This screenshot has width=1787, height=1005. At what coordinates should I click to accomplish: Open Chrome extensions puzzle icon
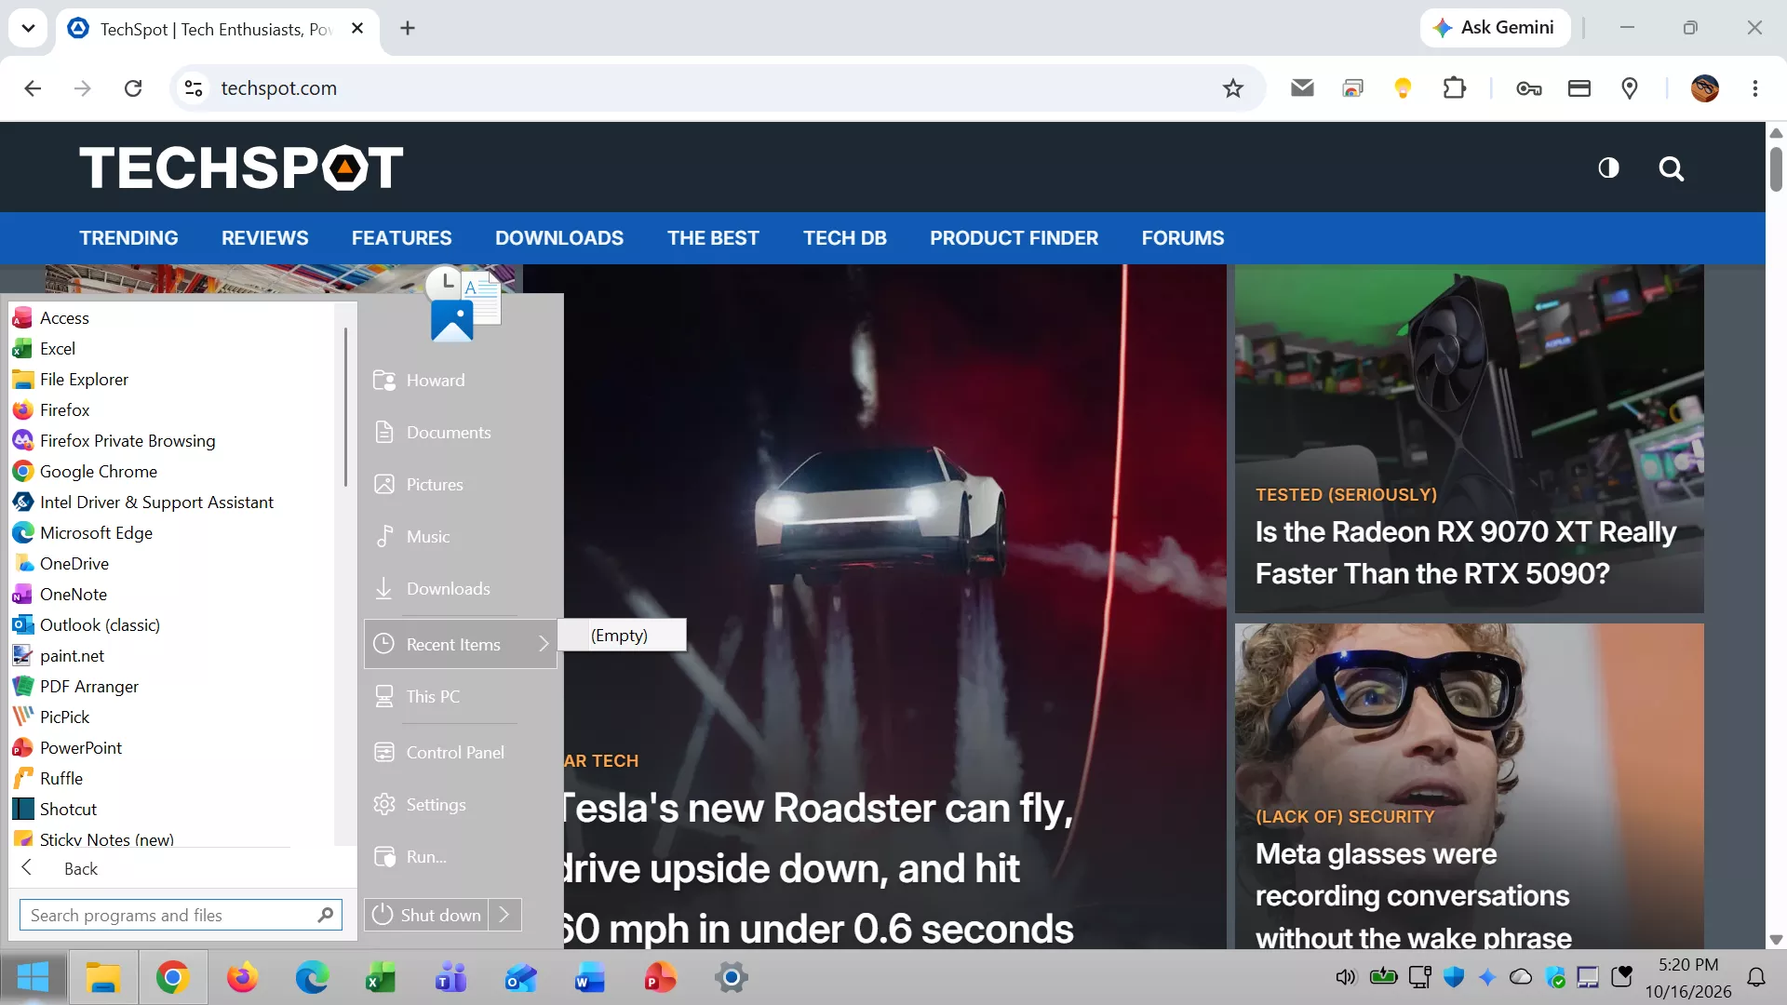(1454, 88)
